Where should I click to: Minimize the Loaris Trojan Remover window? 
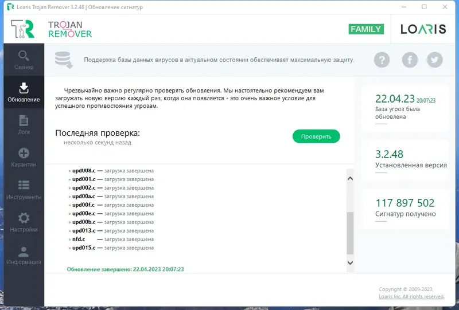404,7
